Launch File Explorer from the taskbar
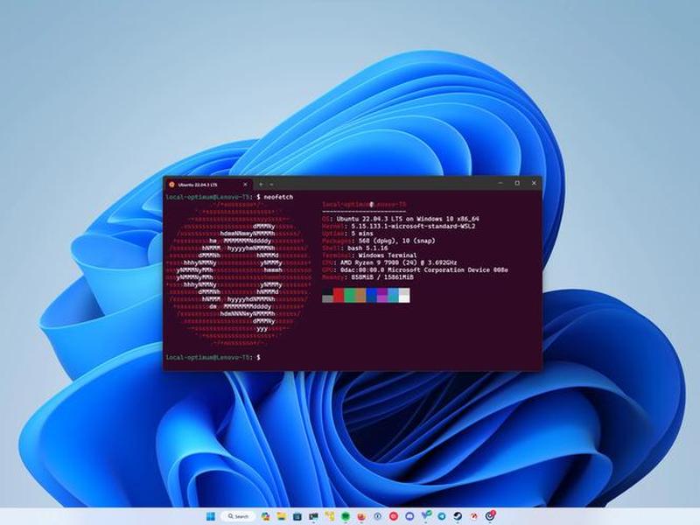This screenshot has width=700, height=525. click(x=281, y=516)
